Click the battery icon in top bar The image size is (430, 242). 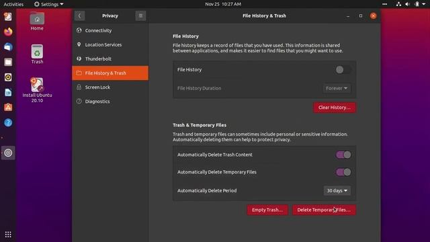coord(417,4)
